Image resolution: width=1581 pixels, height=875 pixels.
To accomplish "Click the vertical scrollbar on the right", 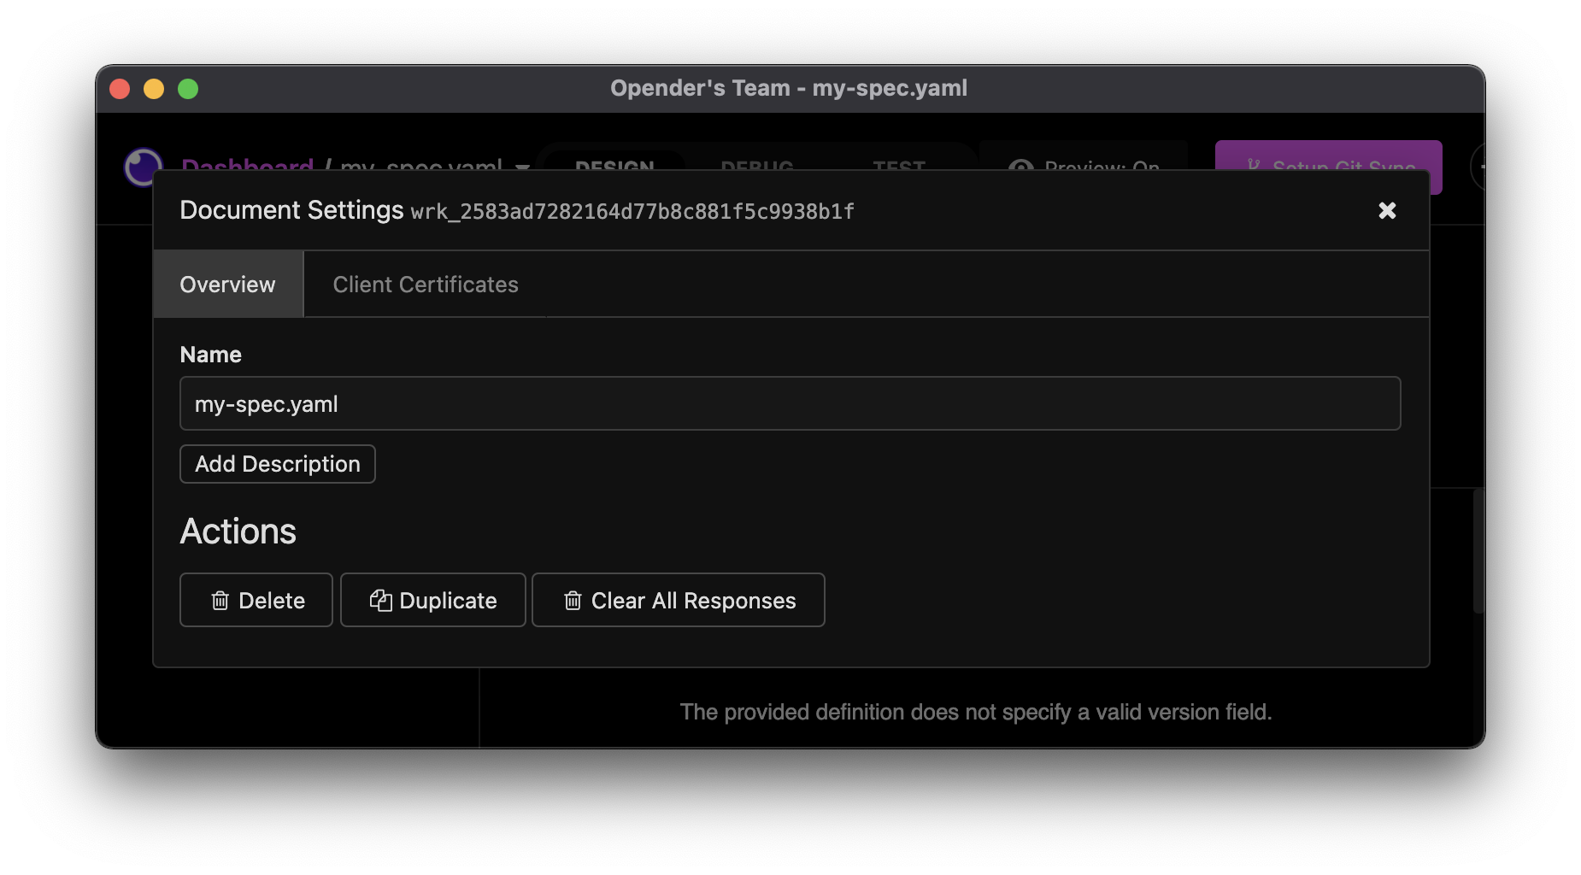I will (1478, 550).
